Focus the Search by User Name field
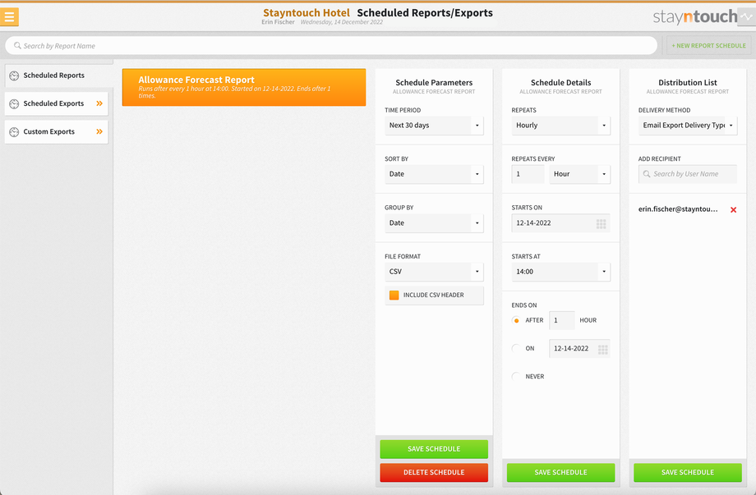Screen dimensions: 756x495 pyautogui.click(x=688, y=174)
